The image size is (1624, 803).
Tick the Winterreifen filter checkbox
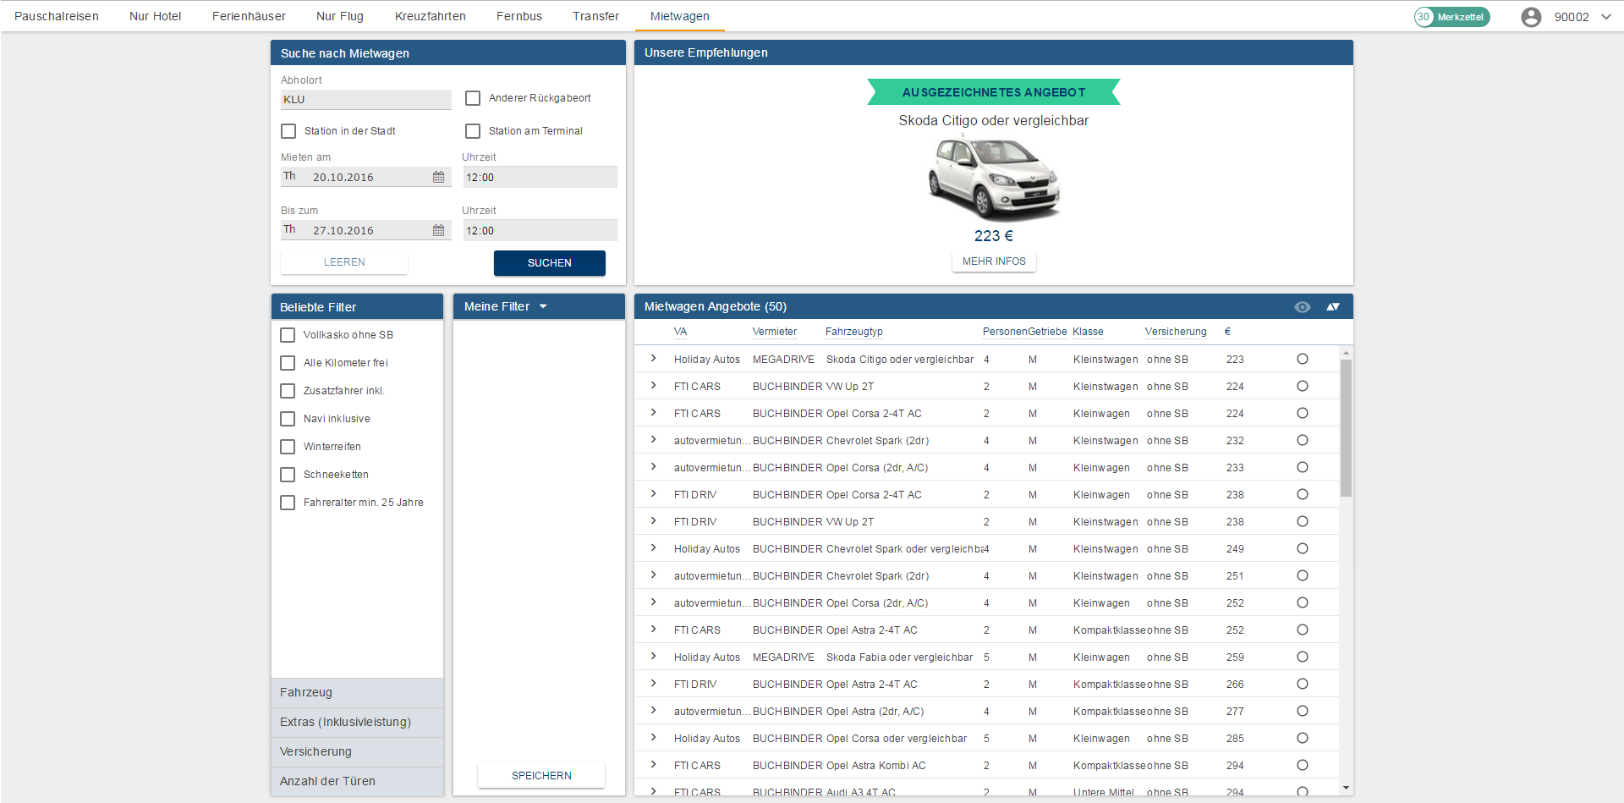pyautogui.click(x=288, y=447)
